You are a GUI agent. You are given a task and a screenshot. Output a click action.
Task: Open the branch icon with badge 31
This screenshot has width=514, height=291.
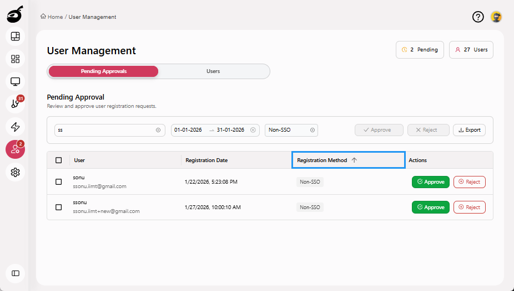pyautogui.click(x=16, y=104)
